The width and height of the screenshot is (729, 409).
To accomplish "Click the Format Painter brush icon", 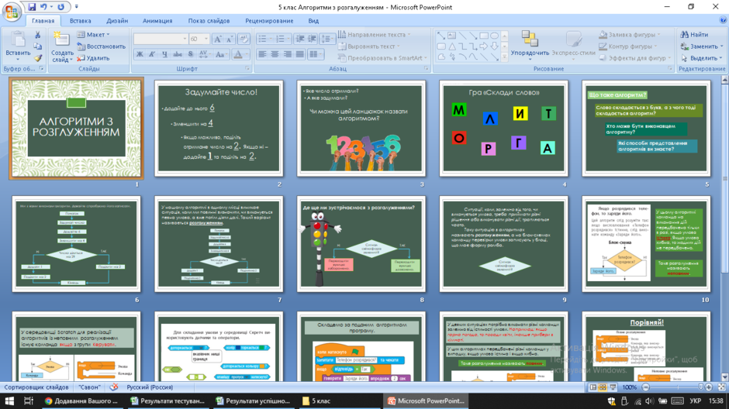I will tap(38, 59).
